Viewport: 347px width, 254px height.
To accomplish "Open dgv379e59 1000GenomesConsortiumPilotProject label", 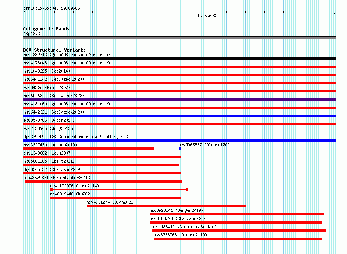I will tap(76, 137).
